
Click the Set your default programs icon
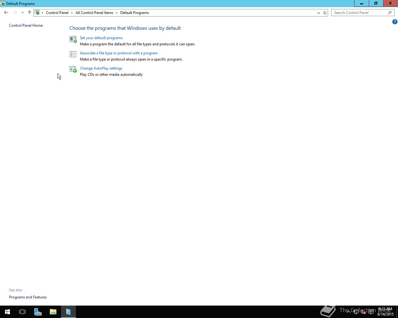point(73,39)
